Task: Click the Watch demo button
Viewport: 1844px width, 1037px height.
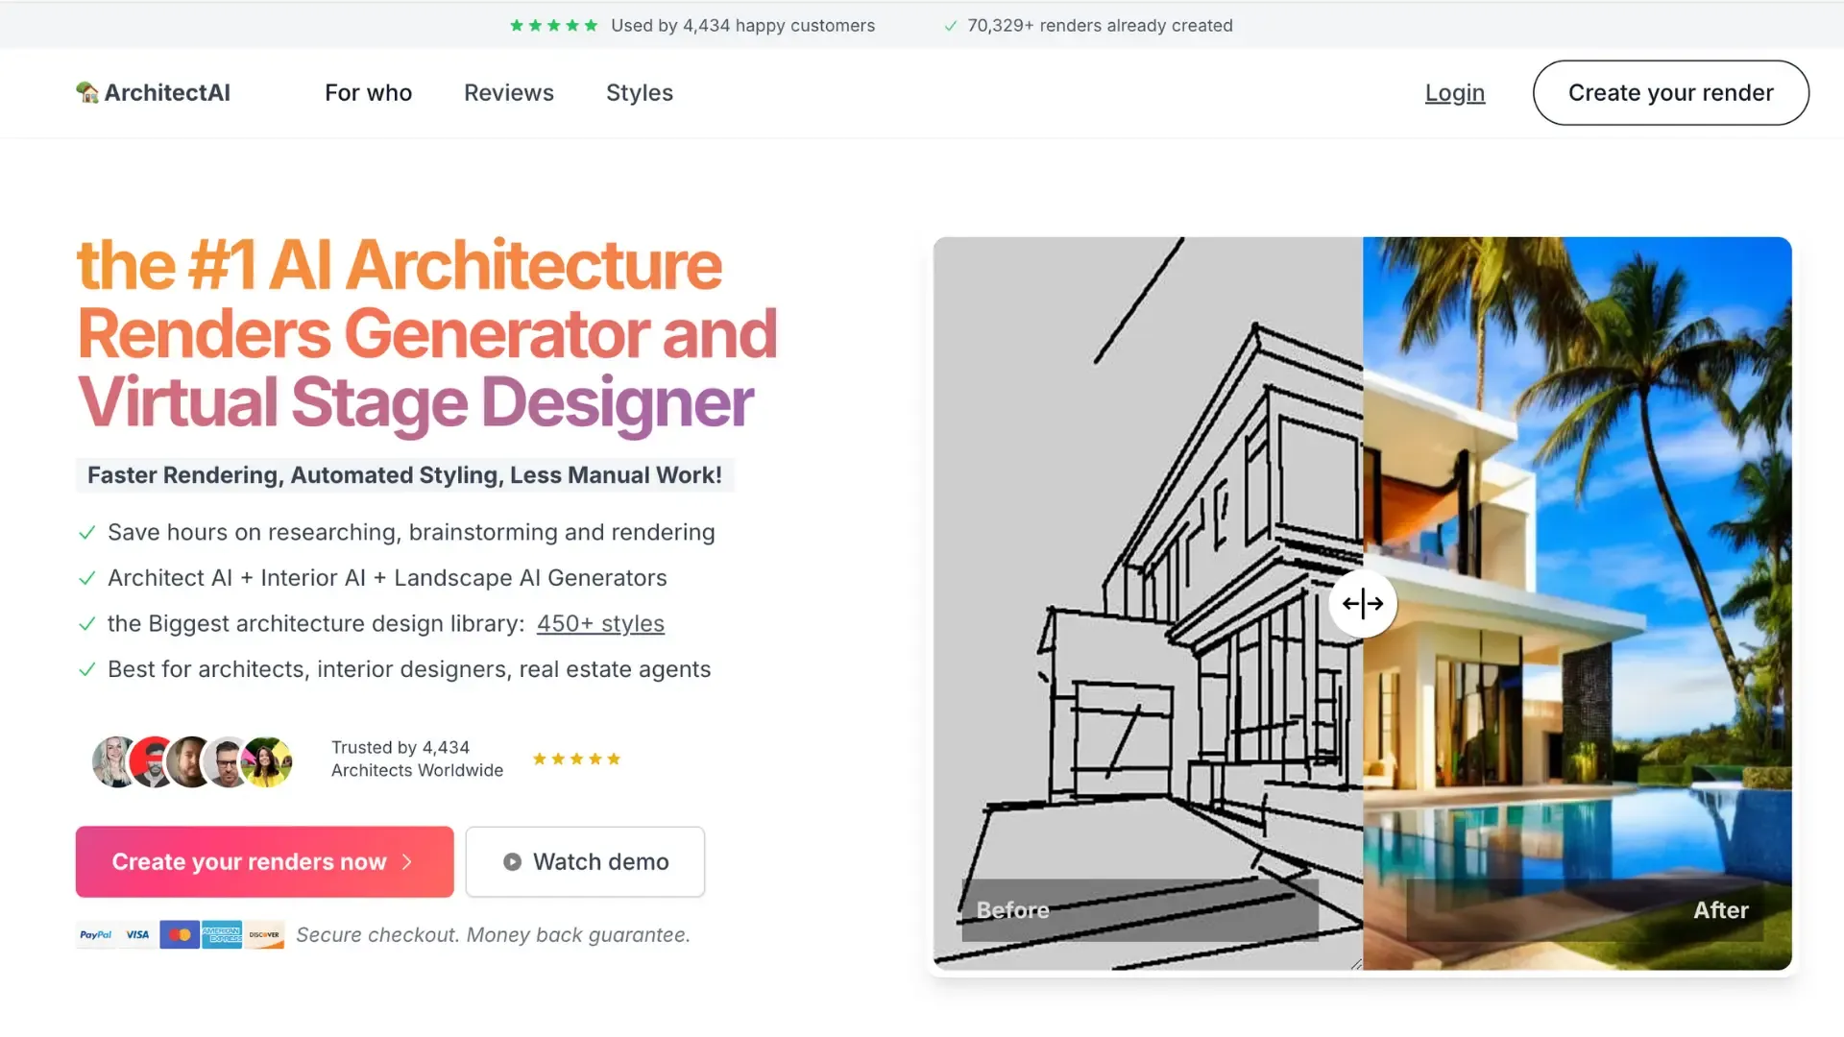Action: pyautogui.click(x=585, y=862)
